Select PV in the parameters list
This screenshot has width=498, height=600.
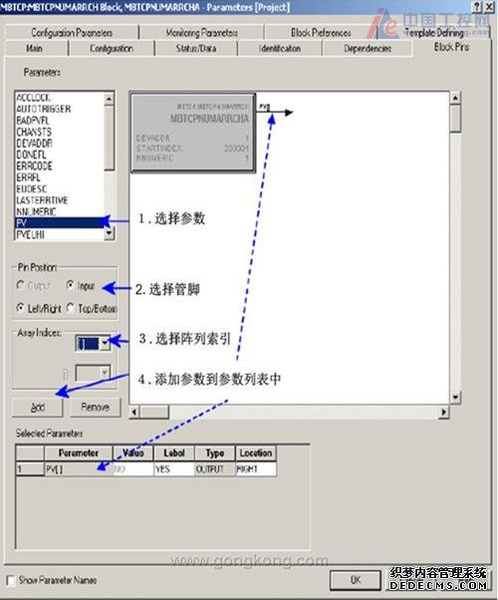click(x=60, y=222)
